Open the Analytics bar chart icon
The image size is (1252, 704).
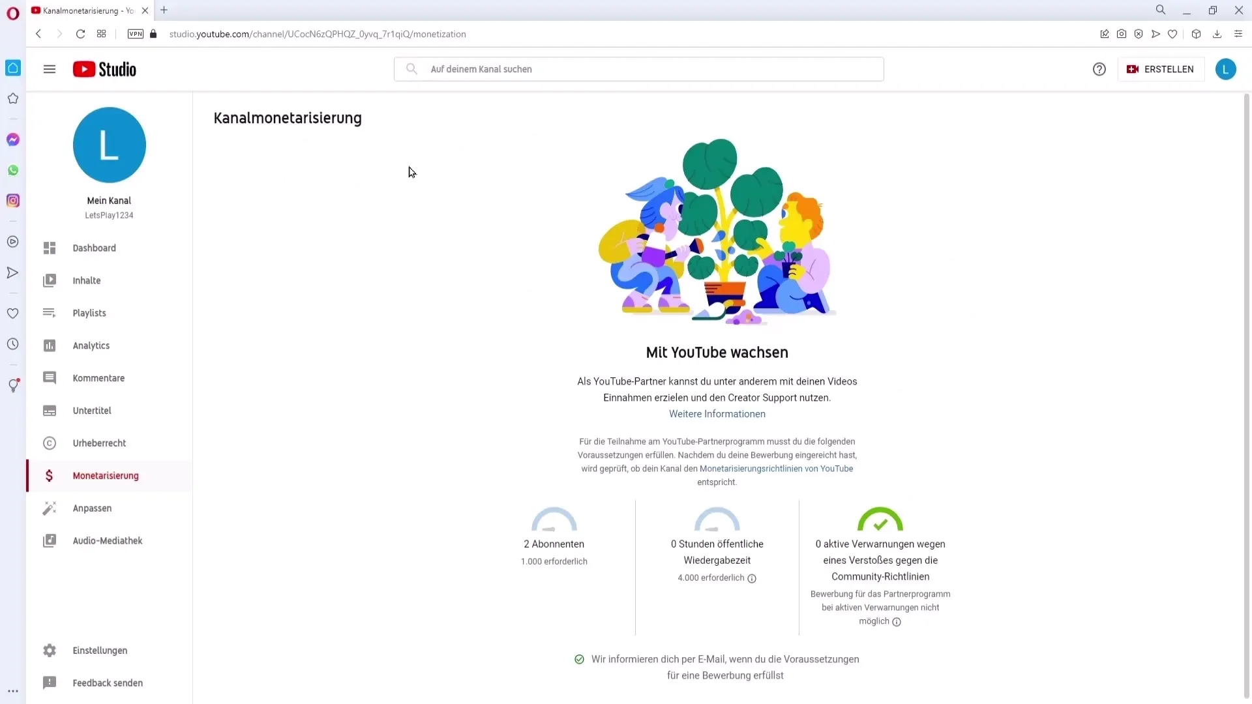click(50, 345)
